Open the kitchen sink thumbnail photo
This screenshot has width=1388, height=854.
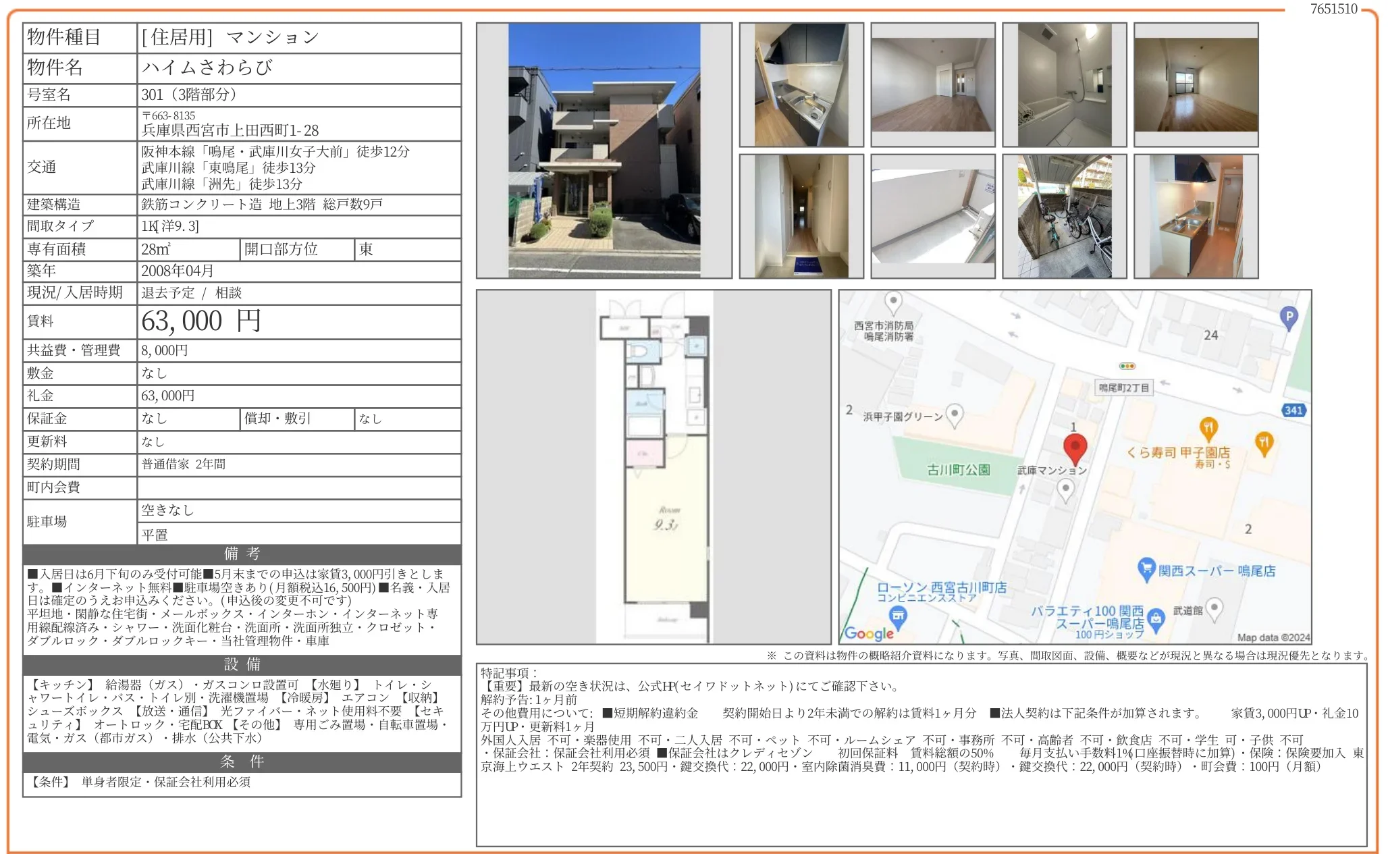[801, 85]
